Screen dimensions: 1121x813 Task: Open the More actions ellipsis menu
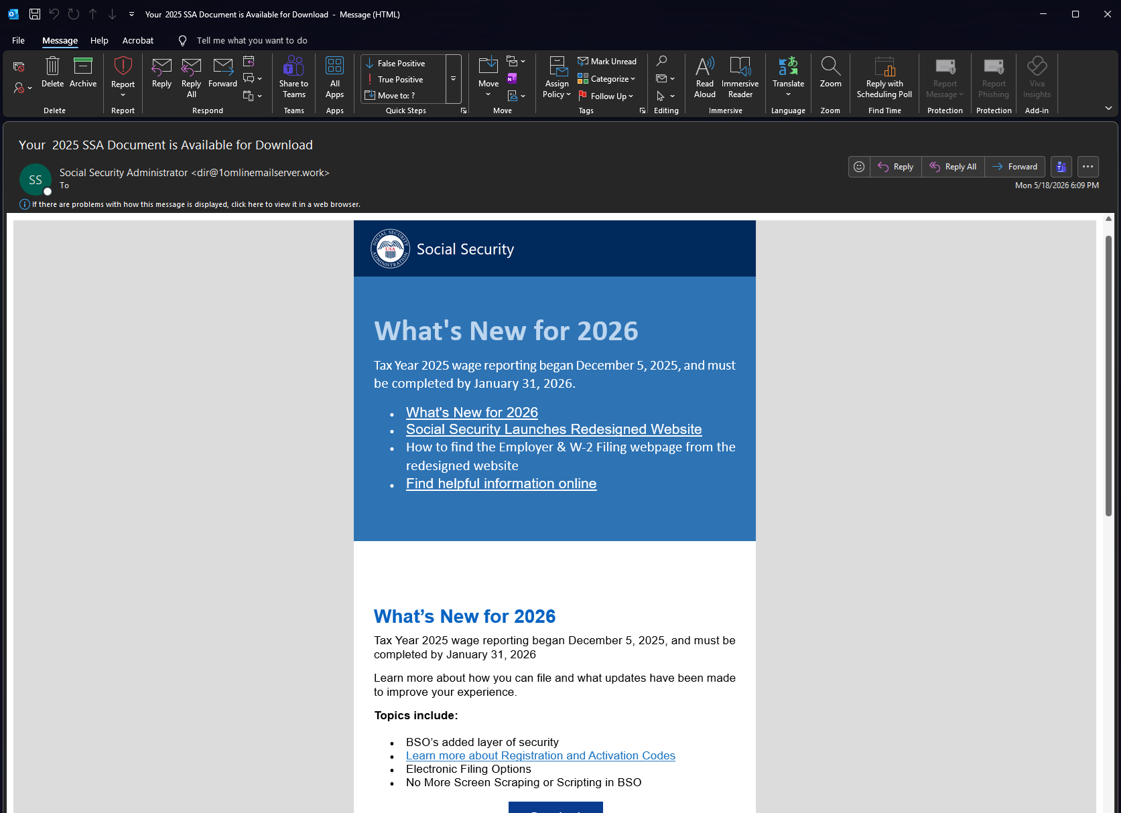coord(1088,167)
